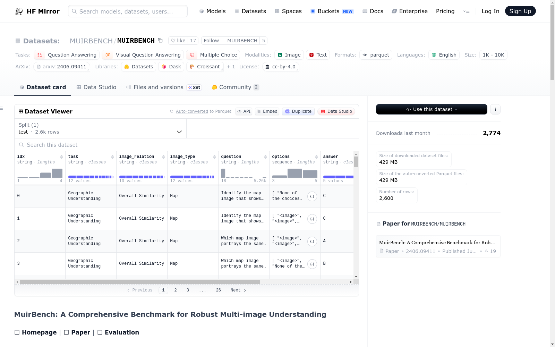This screenshot has width=555, height=347.
Task: Click the table's vertical scrollbar thumb
Action: [x=356, y=161]
